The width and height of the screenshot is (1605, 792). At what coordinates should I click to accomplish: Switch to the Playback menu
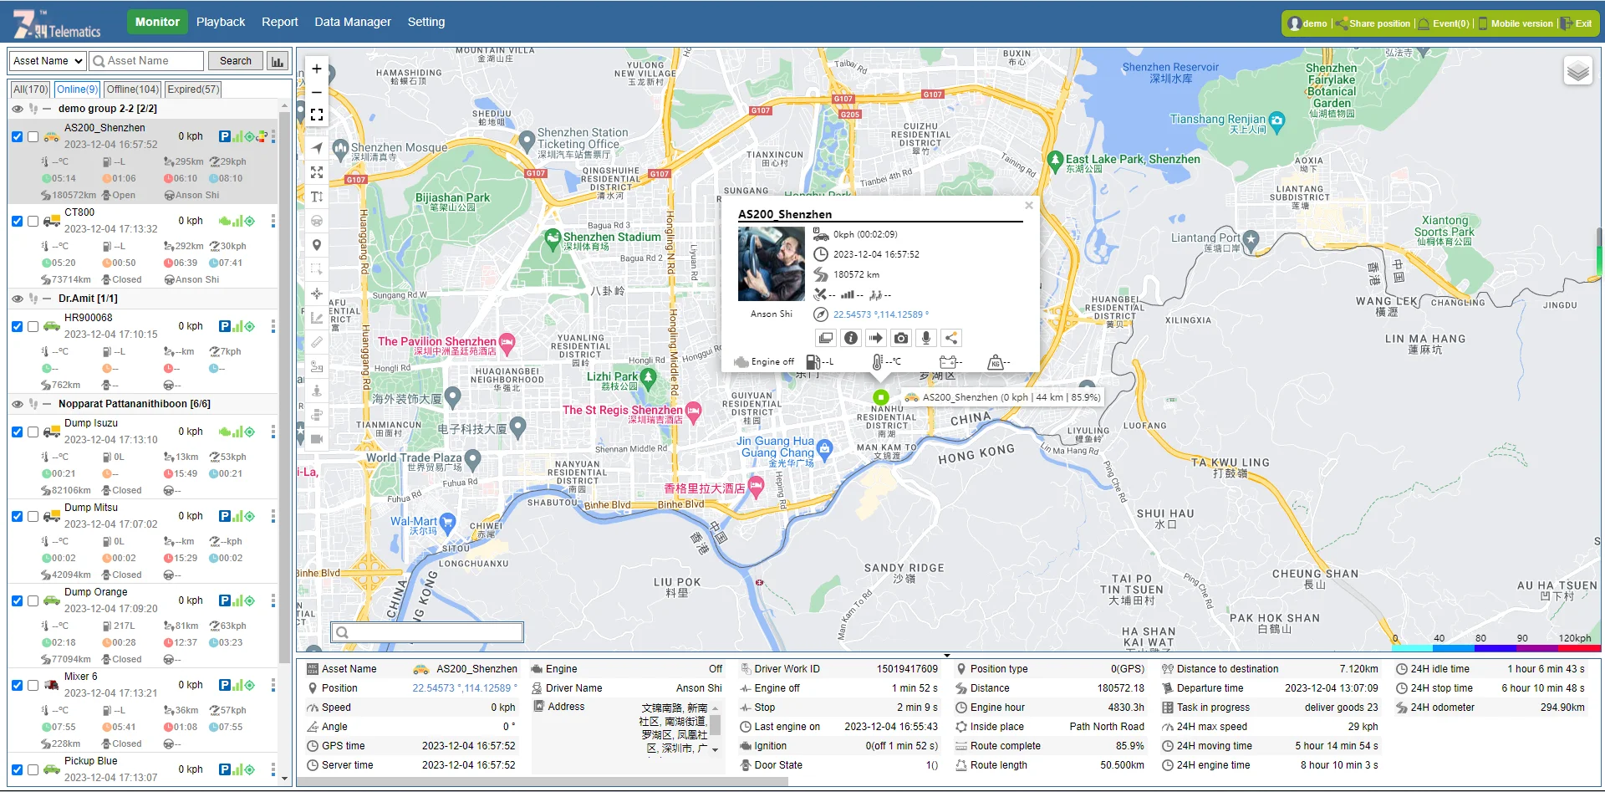[x=221, y=22]
